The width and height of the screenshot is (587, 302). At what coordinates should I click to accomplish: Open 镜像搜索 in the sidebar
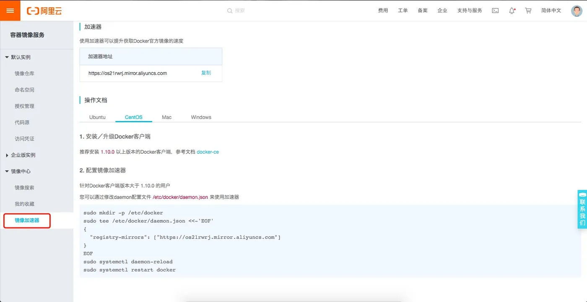tap(24, 188)
